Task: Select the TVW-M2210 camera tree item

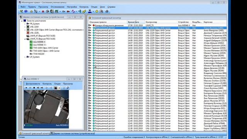Action: point(39,54)
